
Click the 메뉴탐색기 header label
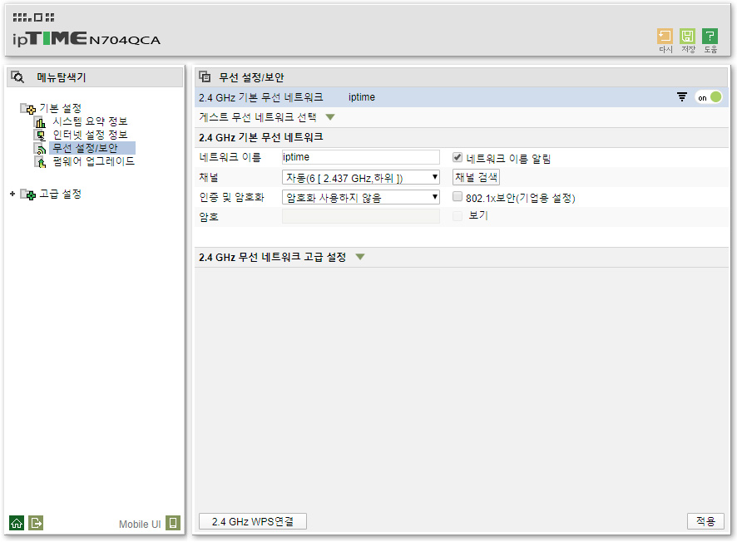click(62, 77)
